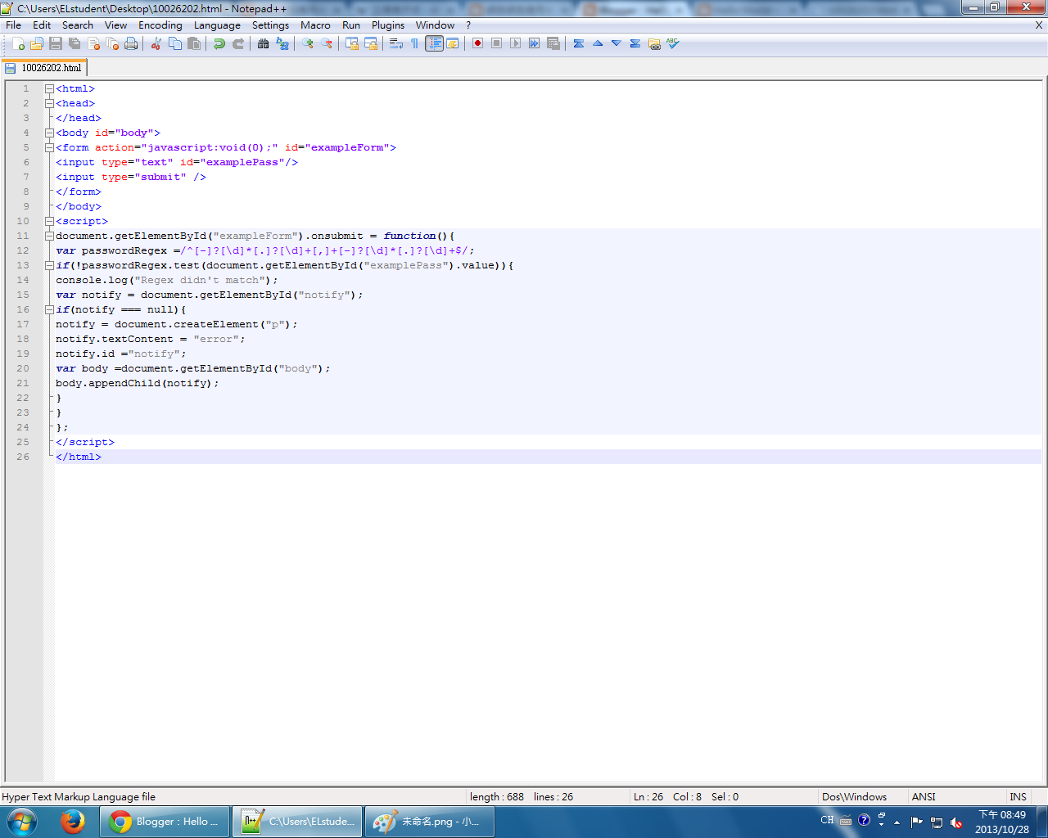
Task: Click line number 13 in the margin
Action: coord(23,265)
